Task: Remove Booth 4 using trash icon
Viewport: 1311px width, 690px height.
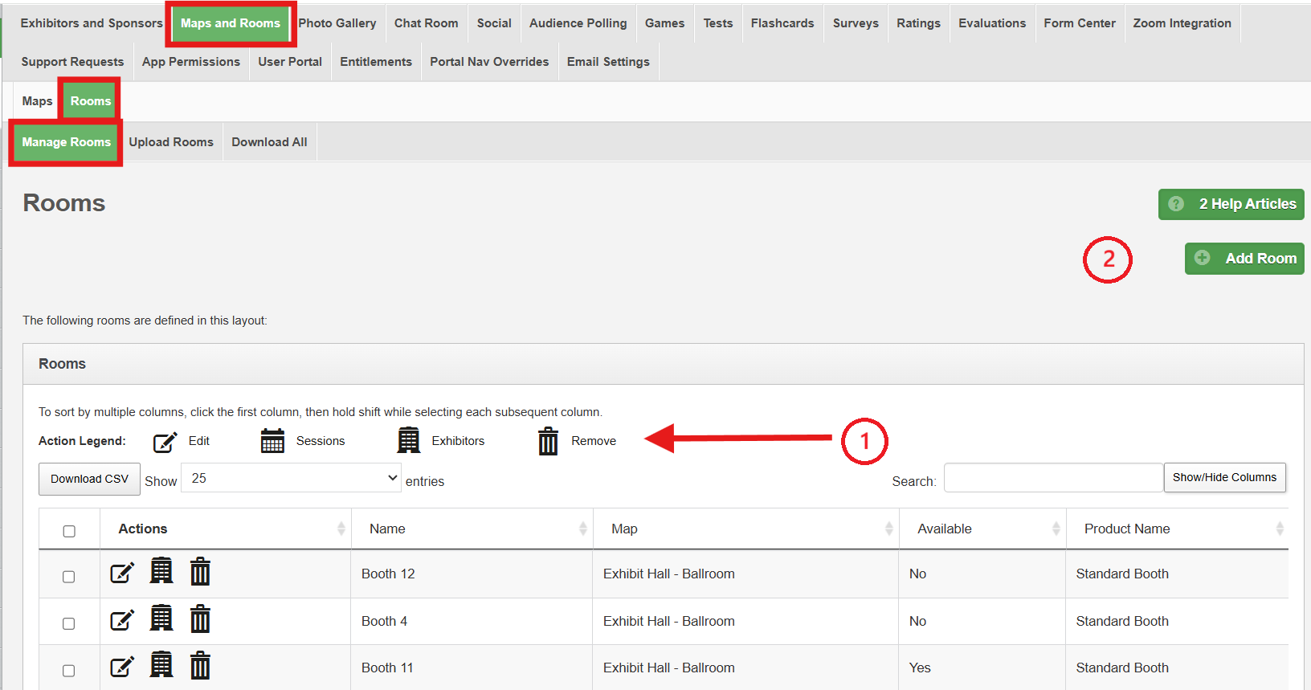Action: (x=200, y=619)
